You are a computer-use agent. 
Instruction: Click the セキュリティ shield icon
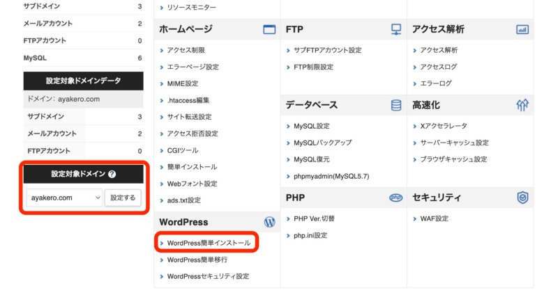point(522,198)
